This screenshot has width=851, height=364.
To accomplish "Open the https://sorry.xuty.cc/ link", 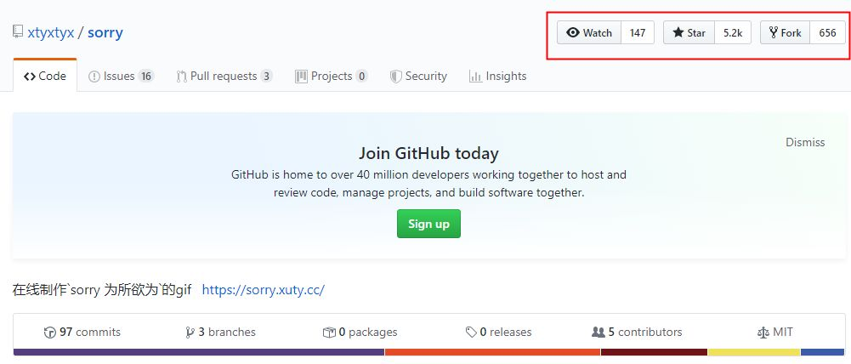I will pos(264,289).
